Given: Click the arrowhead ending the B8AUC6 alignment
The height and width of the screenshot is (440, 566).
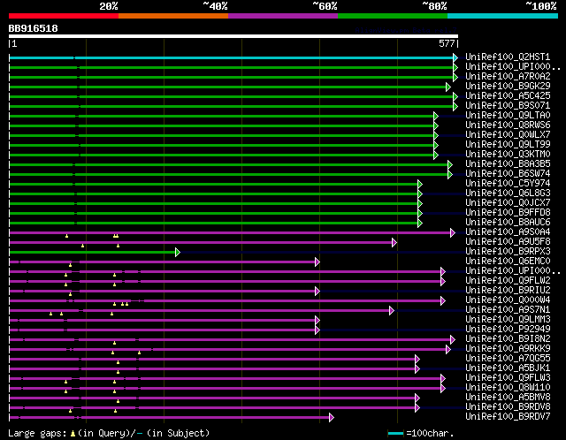Looking at the screenshot, I should [x=420, y=224].
